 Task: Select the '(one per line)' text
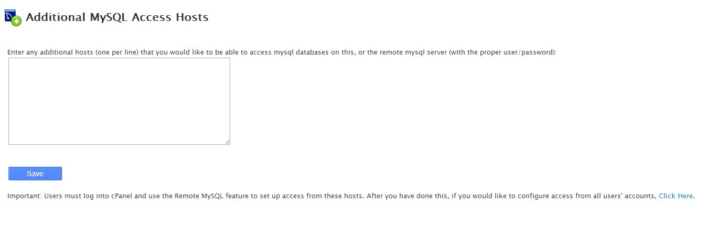point(117,52)
